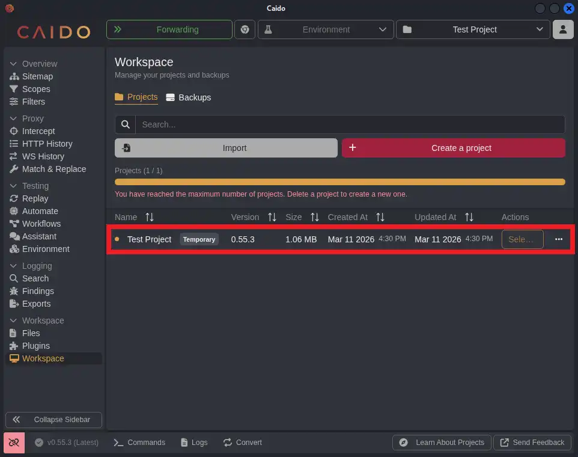The image size is (578, 457).
Task: Open Plugins in the sidebar
Action: pos(36,346)
